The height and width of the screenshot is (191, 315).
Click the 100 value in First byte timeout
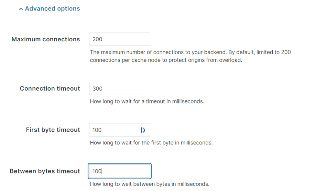click(97, 130)
